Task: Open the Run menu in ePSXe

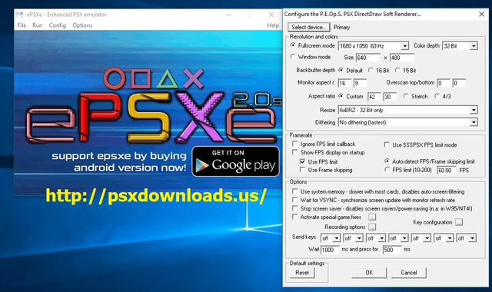Action: [x=38, y=25]
